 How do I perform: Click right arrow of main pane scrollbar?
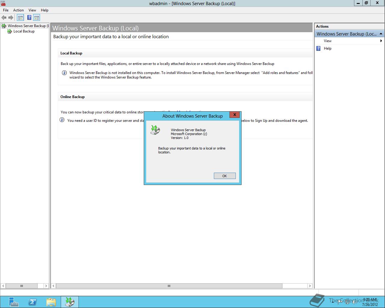[x=310, y=286]
